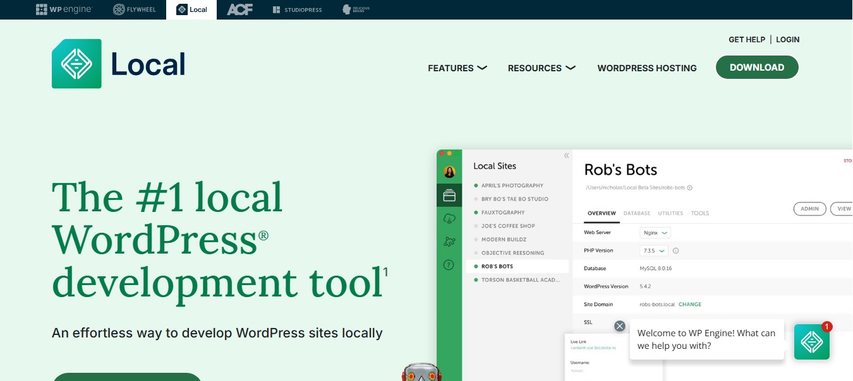853x381 pixels.
Task: Click the cloud icon in app sidebar
Action: point(449,218)
